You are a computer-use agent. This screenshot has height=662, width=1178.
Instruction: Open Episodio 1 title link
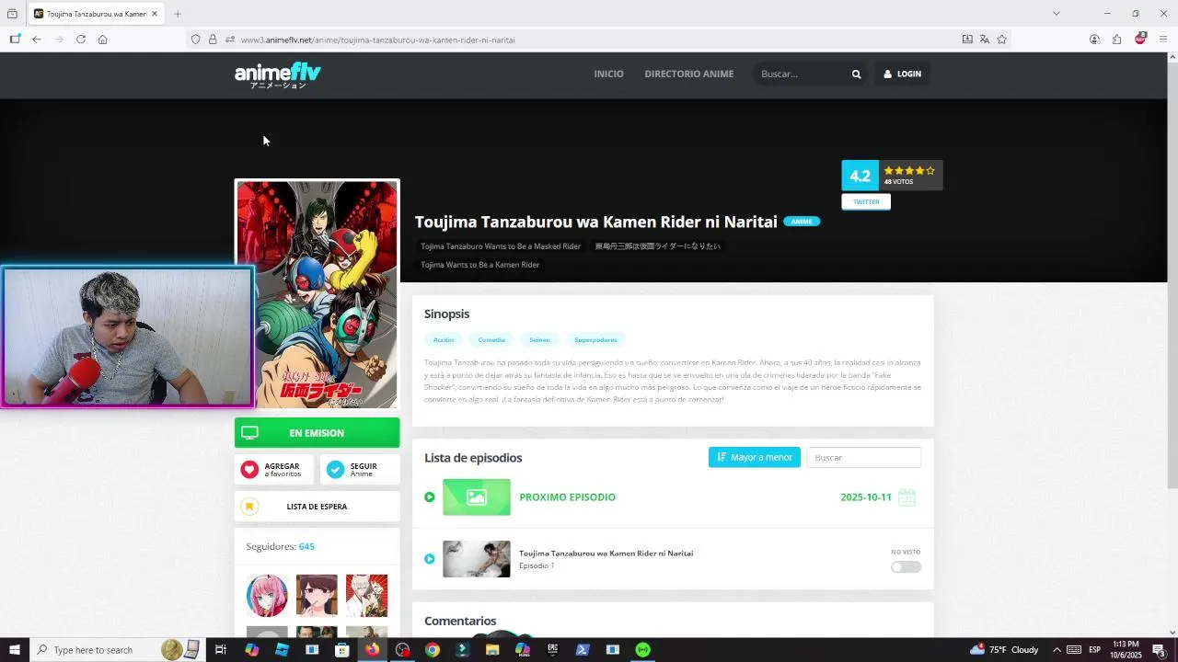[x=606, y=554]
